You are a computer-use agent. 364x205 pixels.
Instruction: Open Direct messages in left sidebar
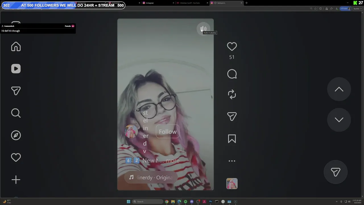coord(16,91)
